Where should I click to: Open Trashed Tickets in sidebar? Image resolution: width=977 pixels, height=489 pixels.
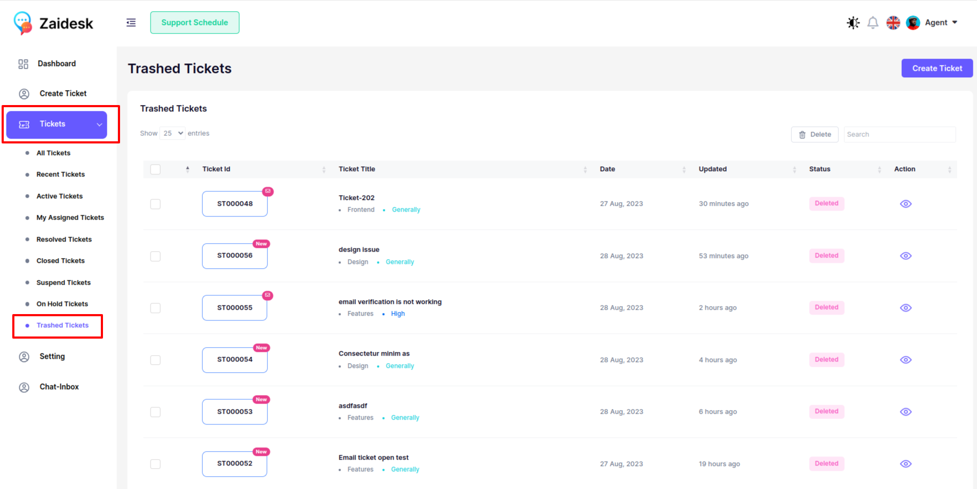tap(62, 325)
